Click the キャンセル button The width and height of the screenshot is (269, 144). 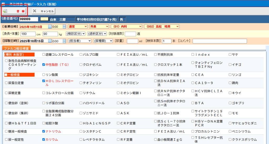pyautogui.click(x=43, y=11)
